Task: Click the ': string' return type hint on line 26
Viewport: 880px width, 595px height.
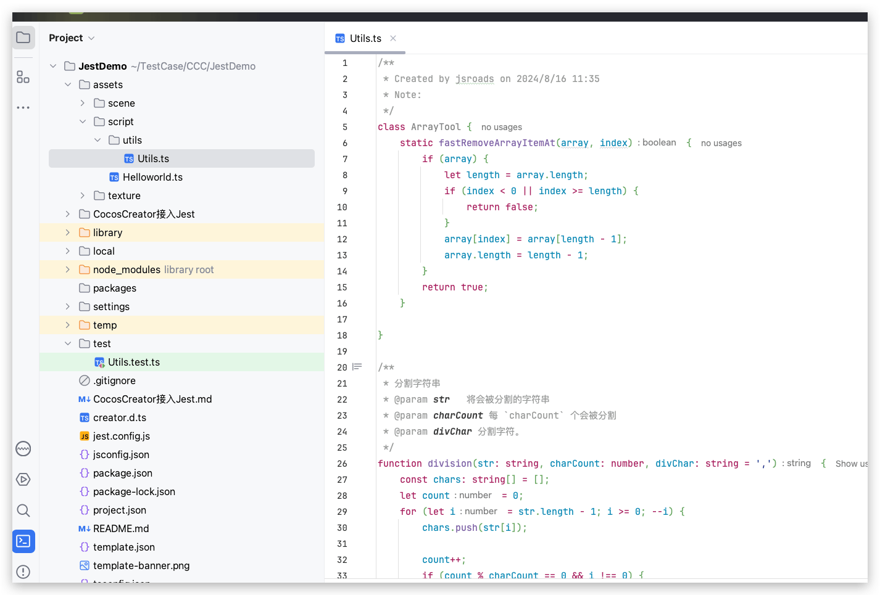Action: click(x=796, y=463)
